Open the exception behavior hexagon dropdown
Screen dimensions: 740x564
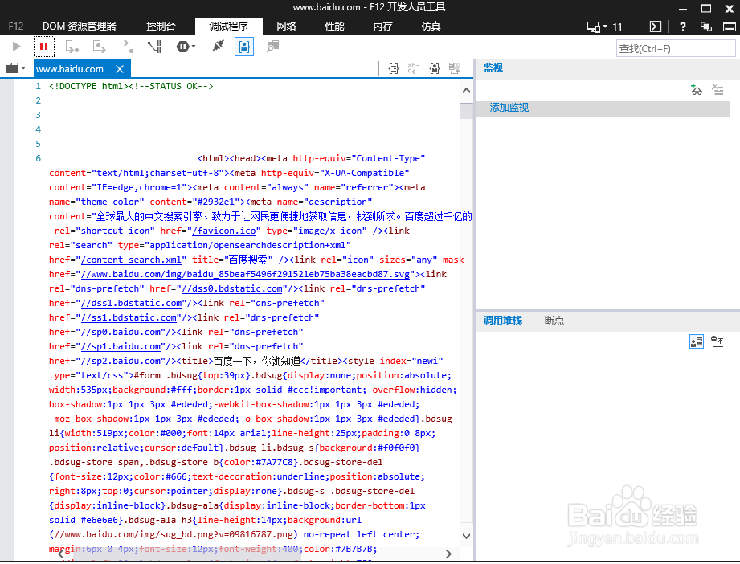point(186,47)
